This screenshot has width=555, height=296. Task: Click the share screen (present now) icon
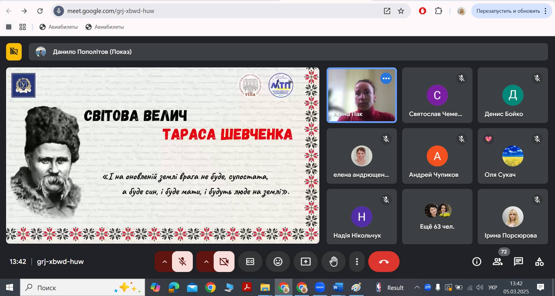coord(305,262)
